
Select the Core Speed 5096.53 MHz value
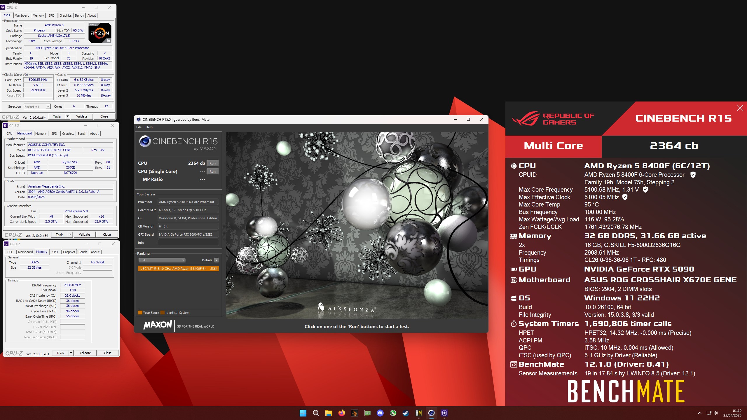click(38, 80)
